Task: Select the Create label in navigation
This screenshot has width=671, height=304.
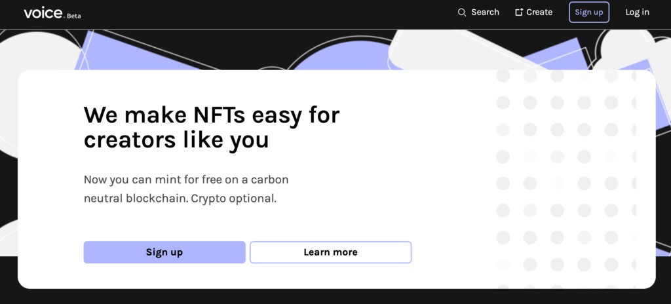Action: pyautogui.click(x=539, y=12)
